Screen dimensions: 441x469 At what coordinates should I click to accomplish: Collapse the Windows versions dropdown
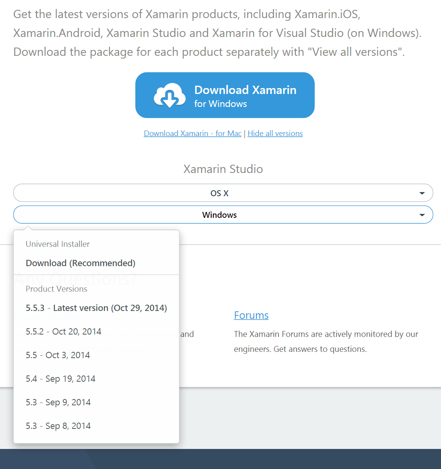point(223,215)
